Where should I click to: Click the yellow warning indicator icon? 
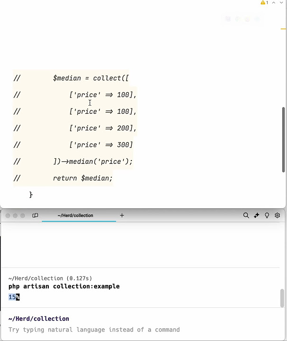click(263, 3)
